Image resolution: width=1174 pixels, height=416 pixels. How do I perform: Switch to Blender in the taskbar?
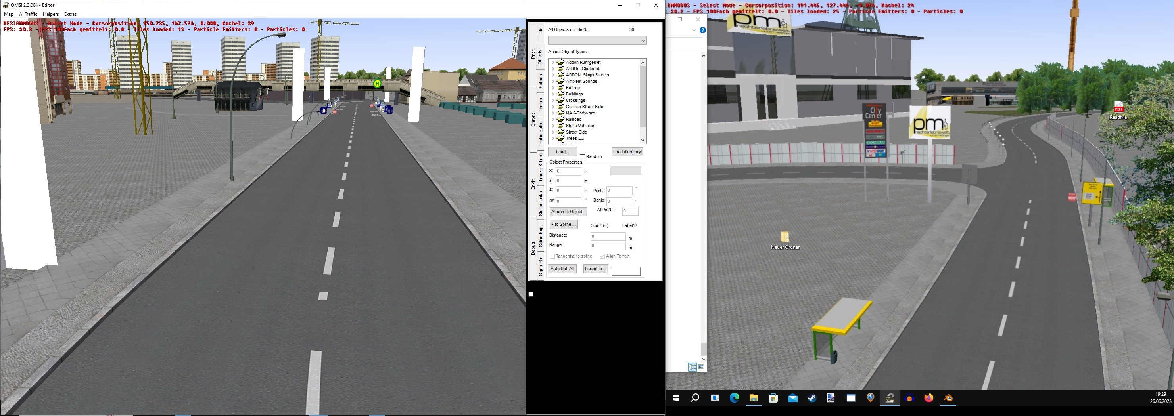(948, 398)
